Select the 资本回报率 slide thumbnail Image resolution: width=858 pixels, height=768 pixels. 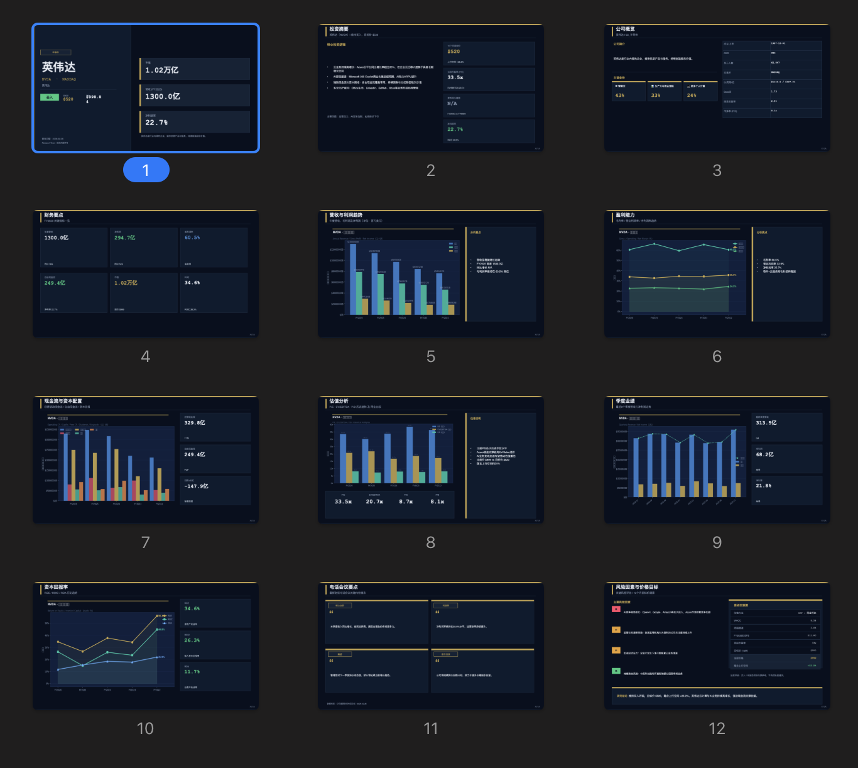pos(146,646)
